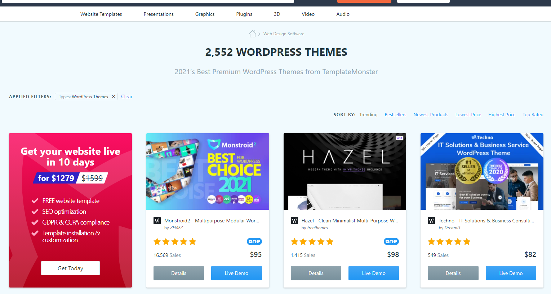Open the Plugins menu
This screenshot has width=551, height=294.
[244, 14]
